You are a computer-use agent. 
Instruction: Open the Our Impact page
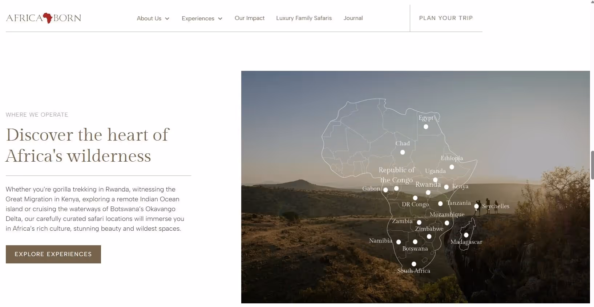(x=250, y=18)
